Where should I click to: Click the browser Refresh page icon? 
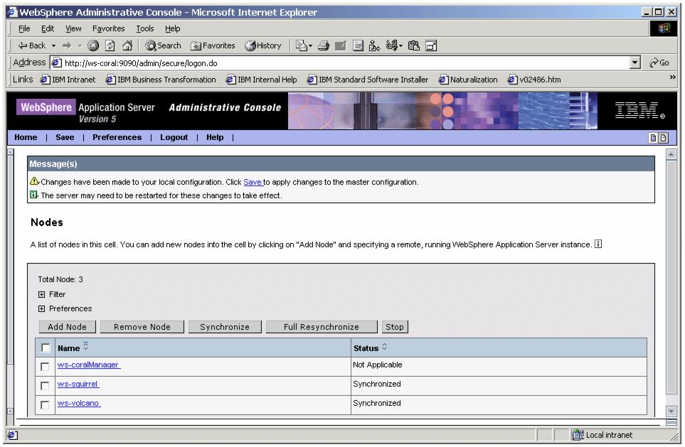(110, 45)
